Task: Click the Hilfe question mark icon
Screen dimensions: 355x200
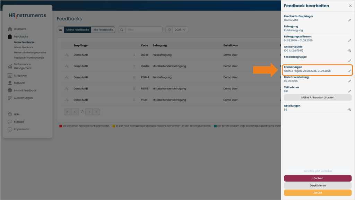Action: coord(10,114)
